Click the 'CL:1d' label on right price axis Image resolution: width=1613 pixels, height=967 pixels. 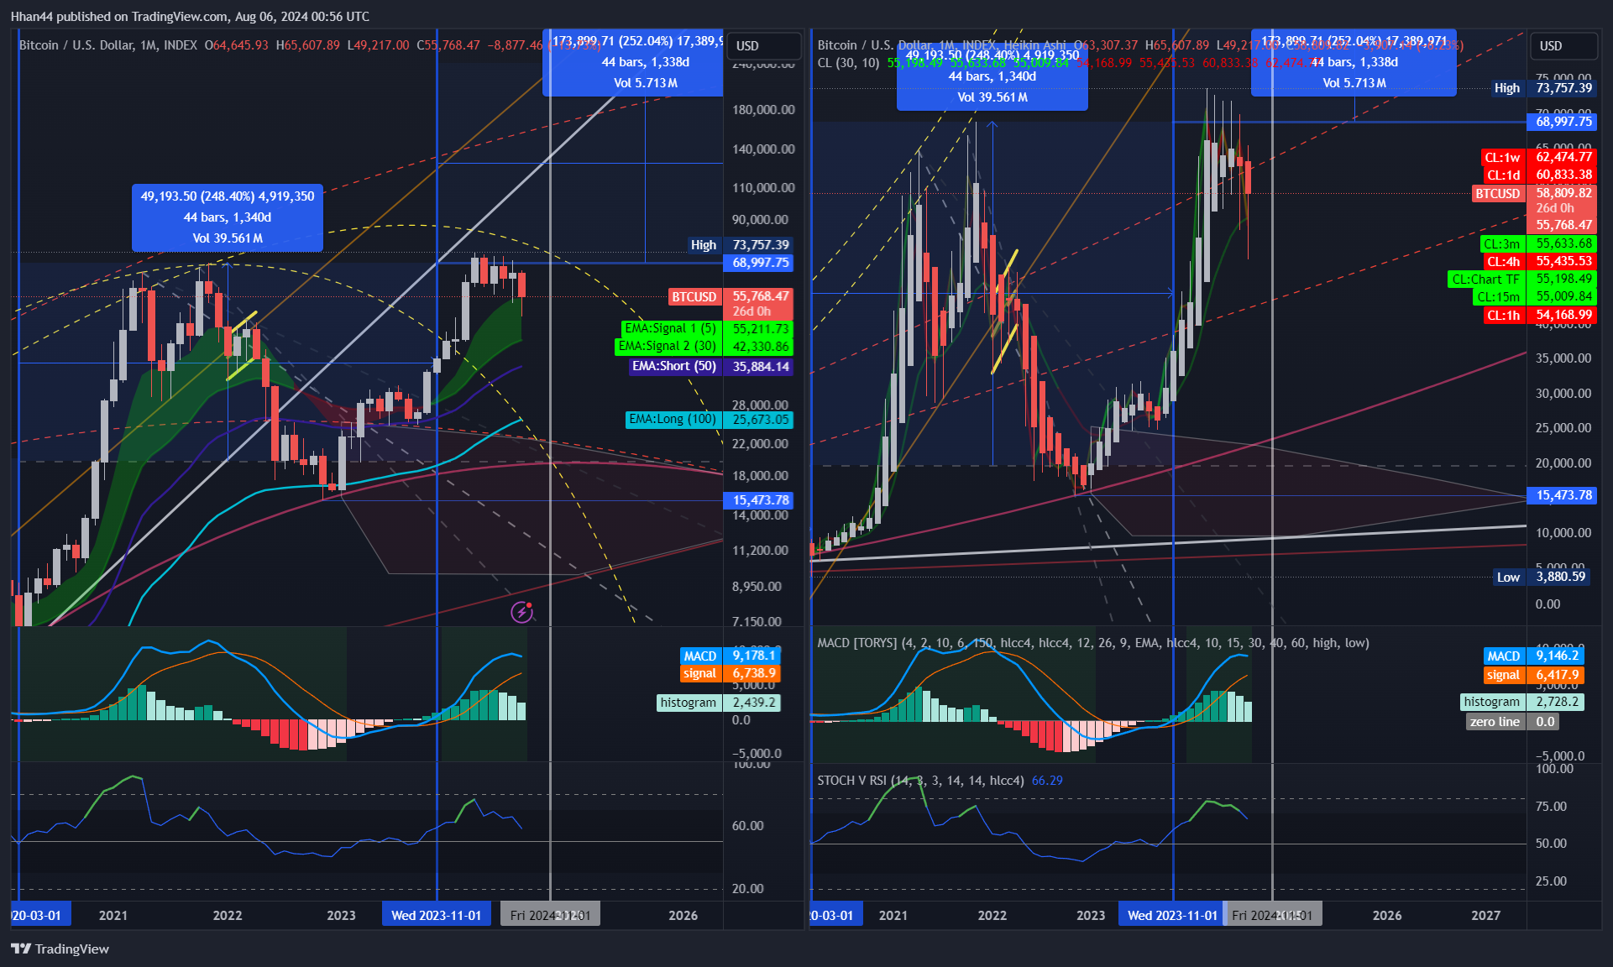(x=1502, y=175)
